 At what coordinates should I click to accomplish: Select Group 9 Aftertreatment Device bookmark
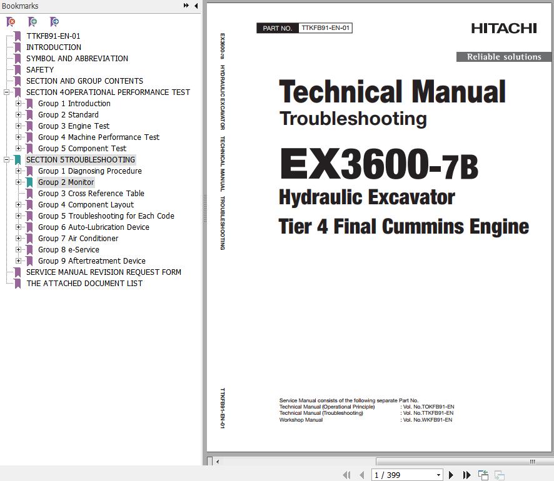(92, 260)
